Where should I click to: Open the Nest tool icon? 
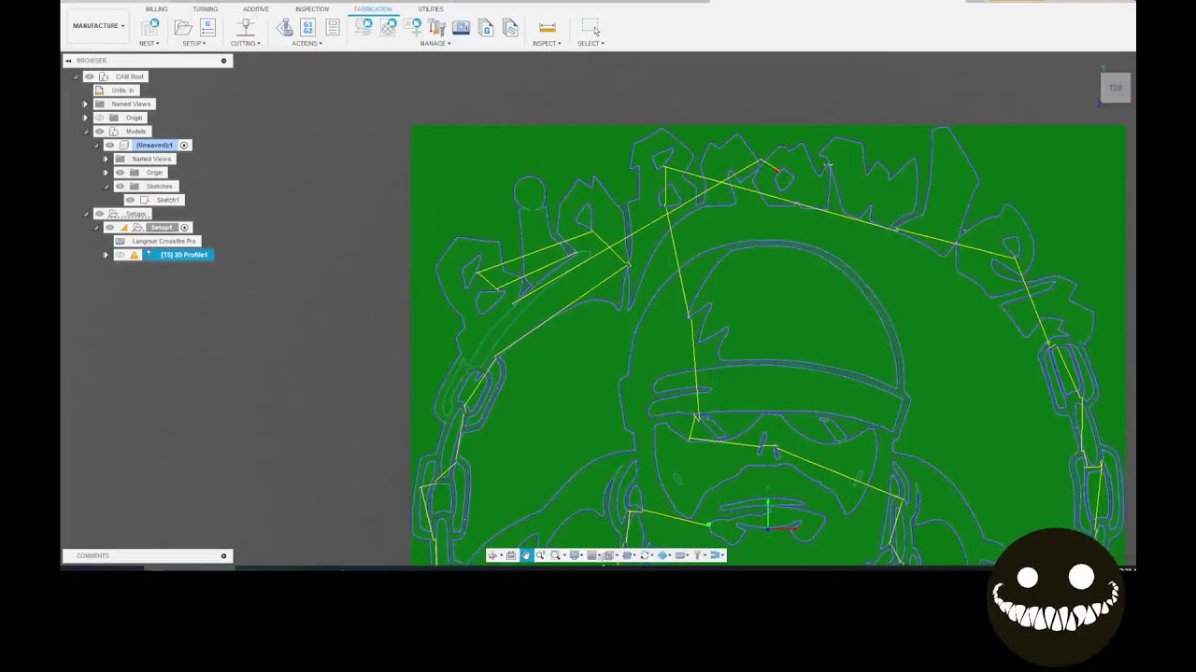(x=149, y=28)
